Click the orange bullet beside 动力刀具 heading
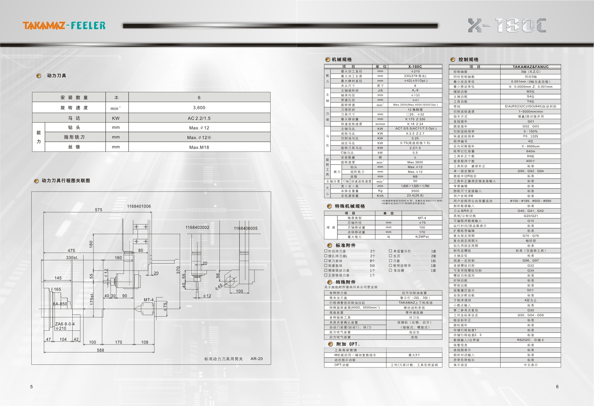The width and height of the screenshot is (594, 406). click(39, 76)
